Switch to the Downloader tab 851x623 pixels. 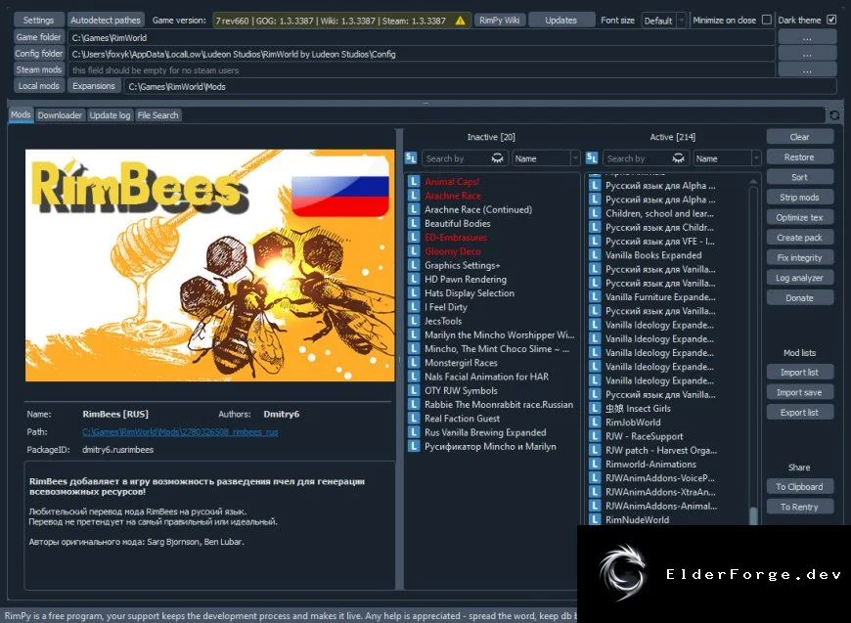coord(60,115)
